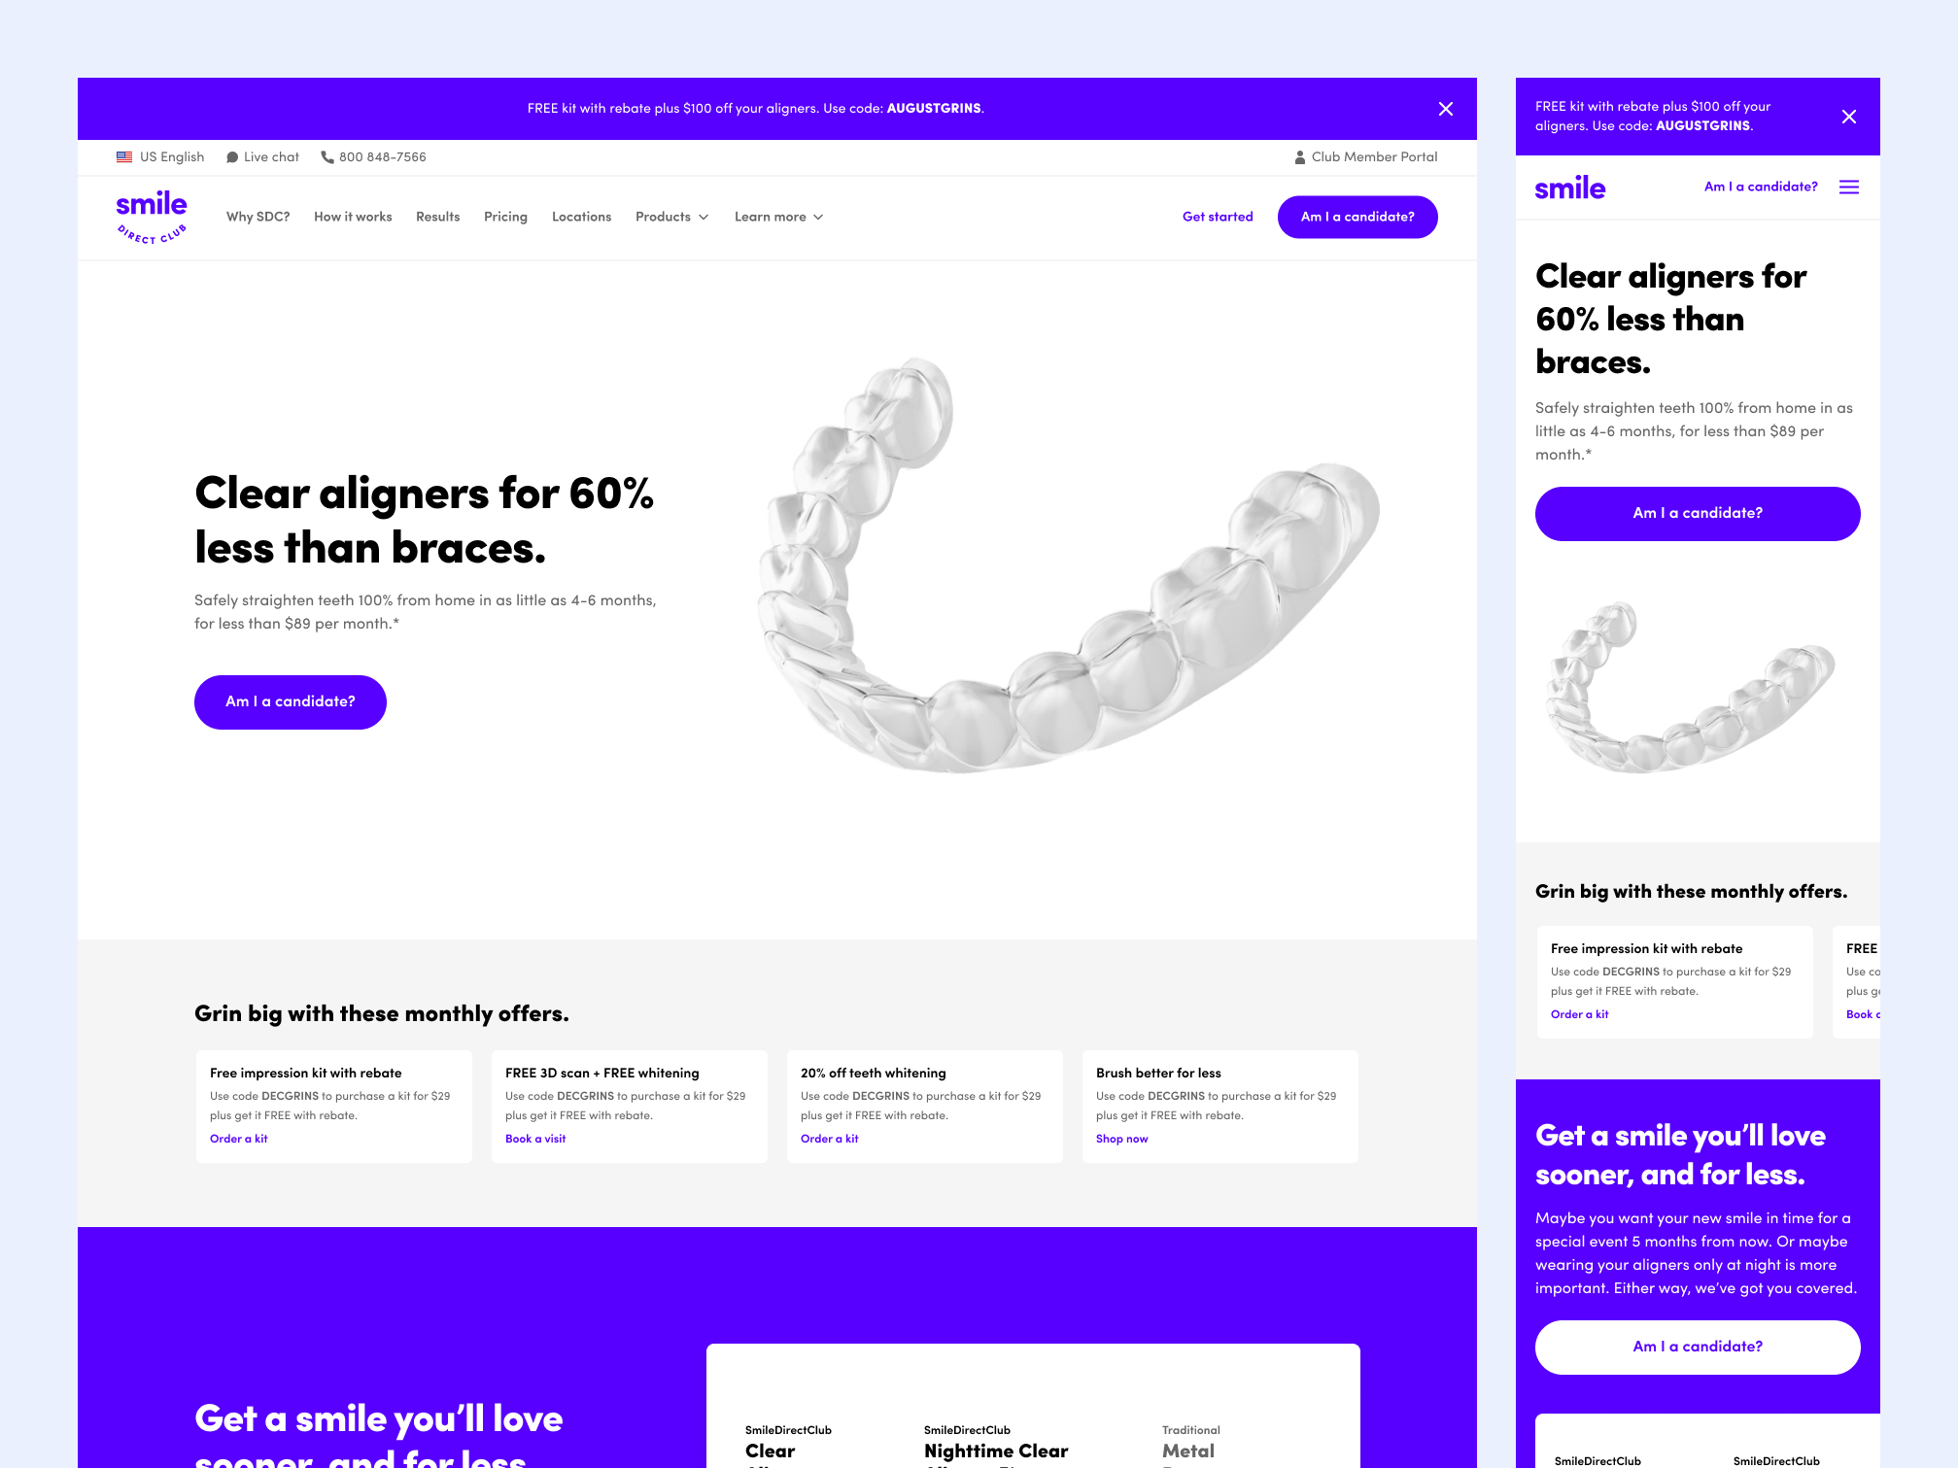Click the Club Member Portal person icon
The height and width of the screenshot is (1468, 1958).
1295,157
